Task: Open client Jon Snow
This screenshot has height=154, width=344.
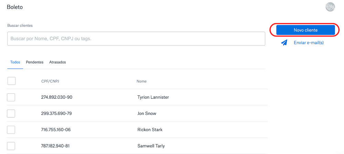Action: click(x=147, y=114)
